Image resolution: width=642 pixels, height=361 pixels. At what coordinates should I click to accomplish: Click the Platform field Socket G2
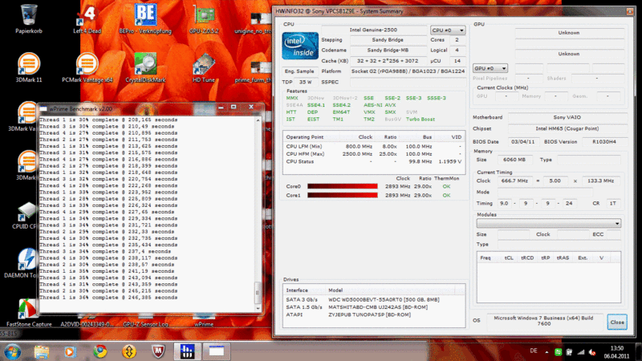408,71
